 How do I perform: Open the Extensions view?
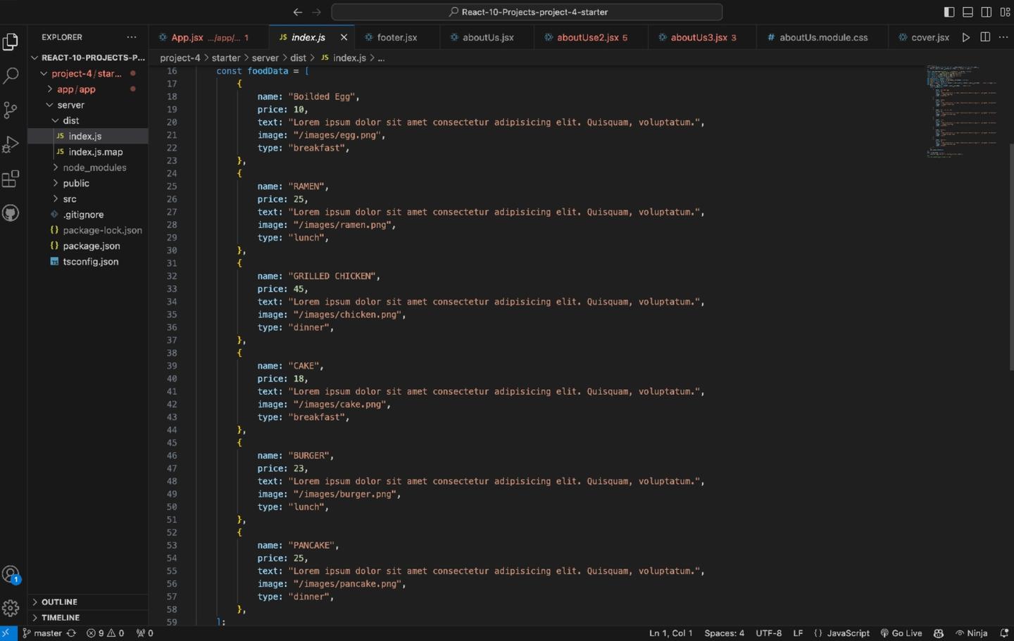[x=11, y=179]
